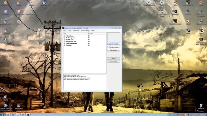Image resolution: width=207 pixels, height=116 pixels.
Task: Uncheck the PointLookout.esm checkbox
Action: tap(65, 43)
